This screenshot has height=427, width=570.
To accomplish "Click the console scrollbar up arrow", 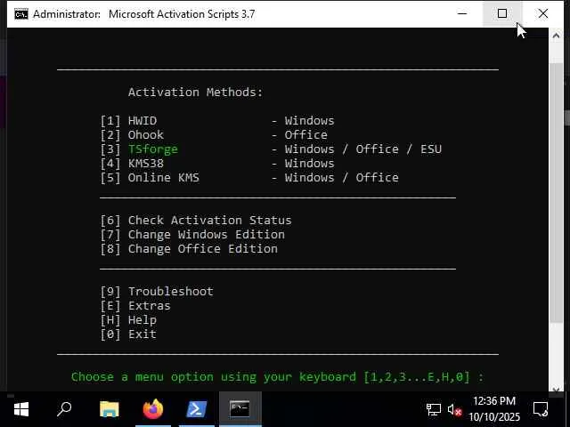I will (556, 36).
